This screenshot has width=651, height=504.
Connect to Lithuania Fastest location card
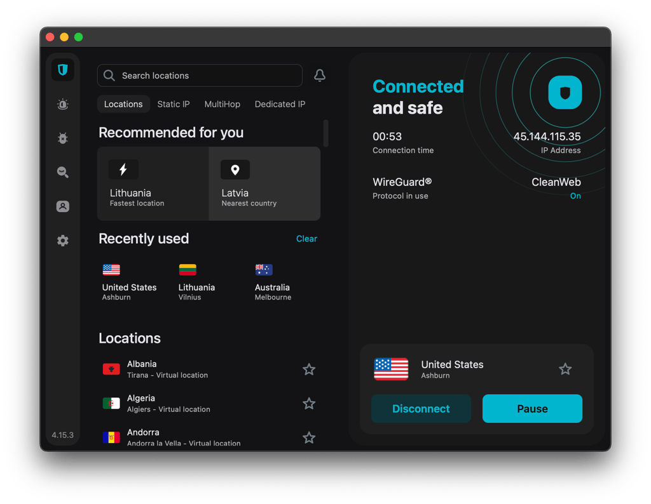point(153,183)
